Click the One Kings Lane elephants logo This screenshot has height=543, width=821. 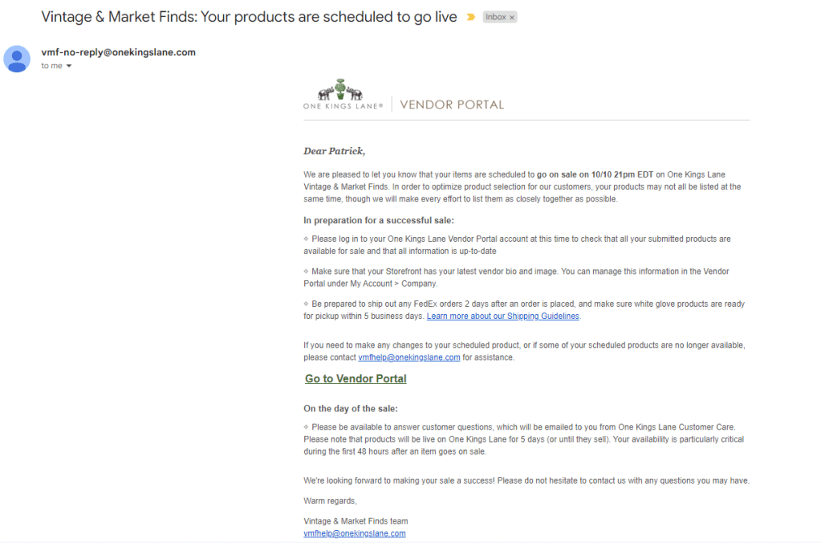340,90
